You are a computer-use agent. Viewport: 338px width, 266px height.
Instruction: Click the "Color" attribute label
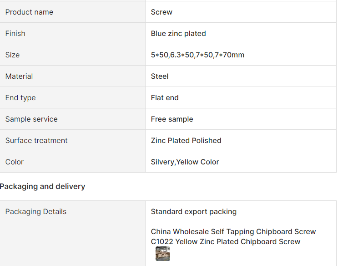click(x=15, y=162)
